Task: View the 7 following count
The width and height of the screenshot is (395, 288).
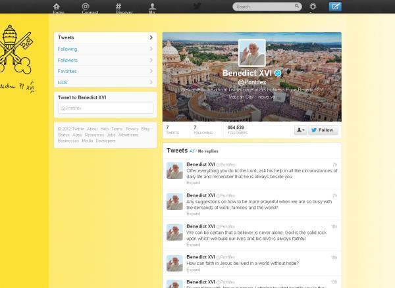Action: (203, 130)
